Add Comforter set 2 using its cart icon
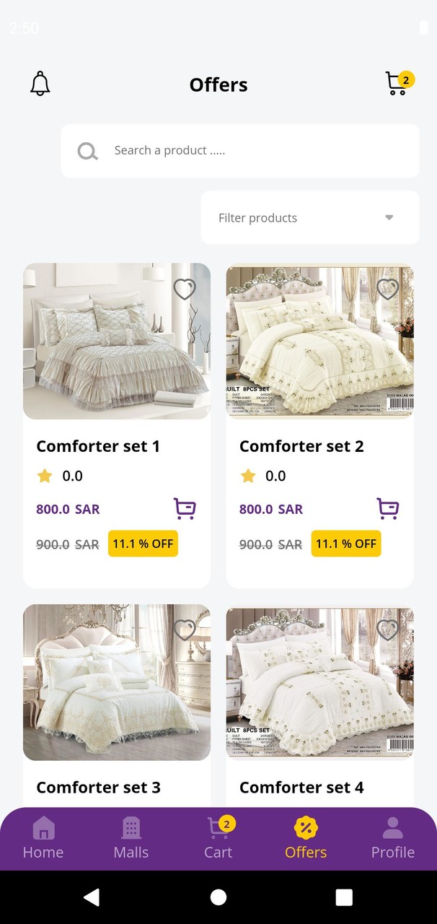The image size is (437, 924). click(x=388, y=508)
